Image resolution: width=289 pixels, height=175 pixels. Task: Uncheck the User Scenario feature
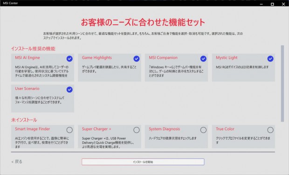(x=69, y=90)
